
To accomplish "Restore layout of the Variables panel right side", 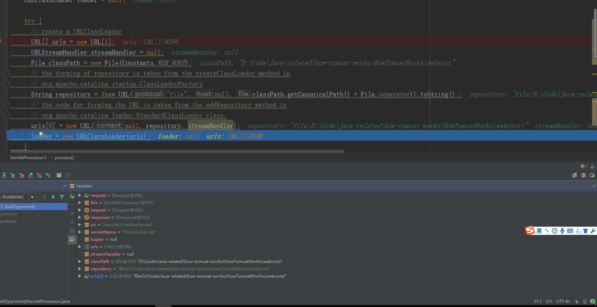I will point(594,186).
